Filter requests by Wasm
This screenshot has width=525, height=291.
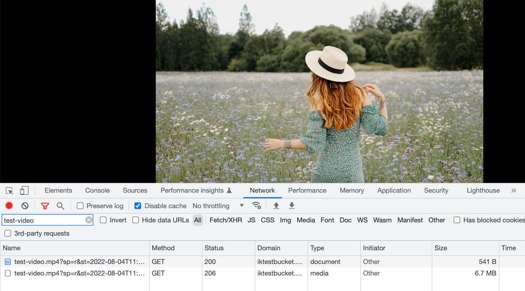(383, 220)
